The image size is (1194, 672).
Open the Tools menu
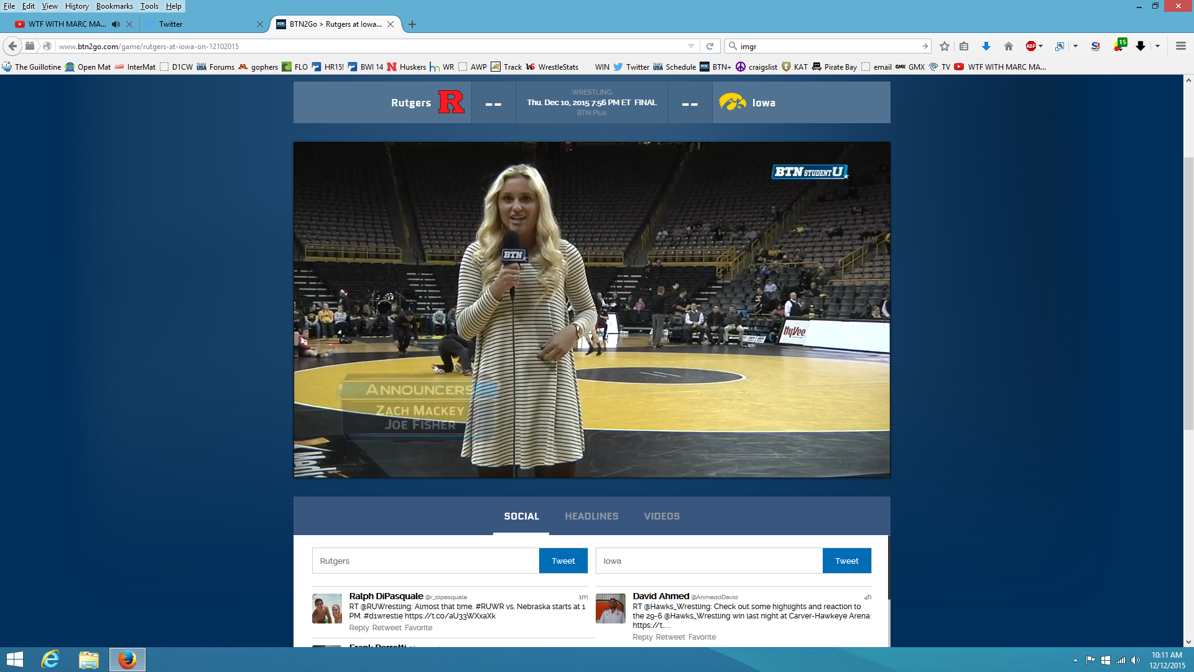(149, 6)
